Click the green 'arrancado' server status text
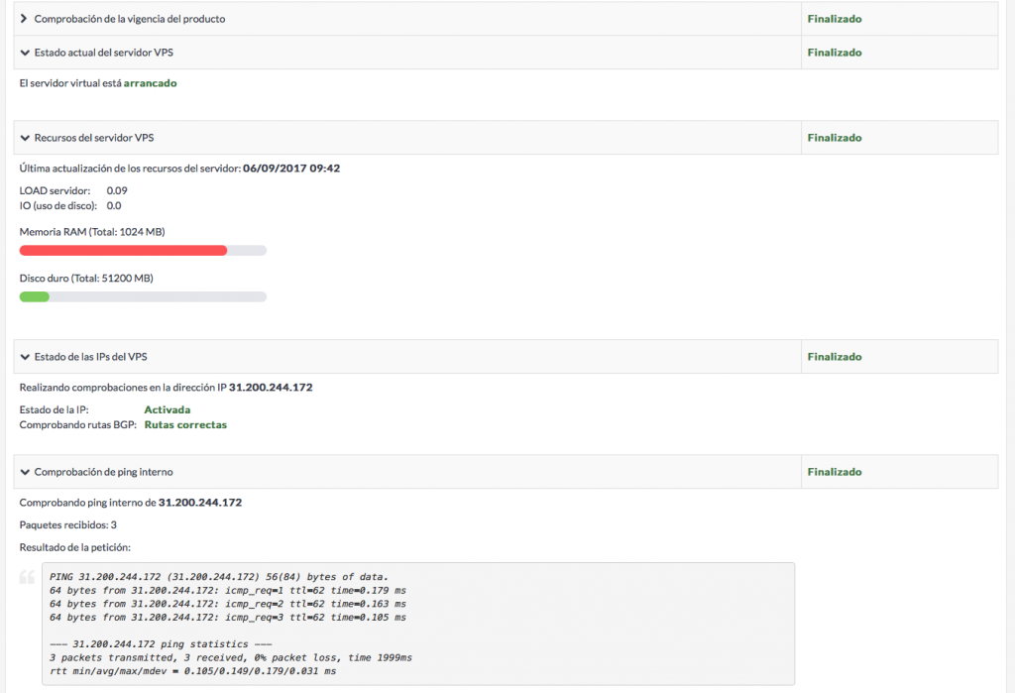Screen dimensions: 1015x693 [x=150, y=83]
